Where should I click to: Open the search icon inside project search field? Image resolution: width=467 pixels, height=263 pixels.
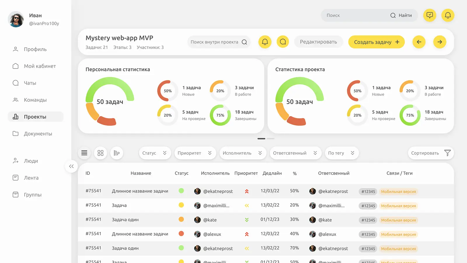click(x=244, y=42)
